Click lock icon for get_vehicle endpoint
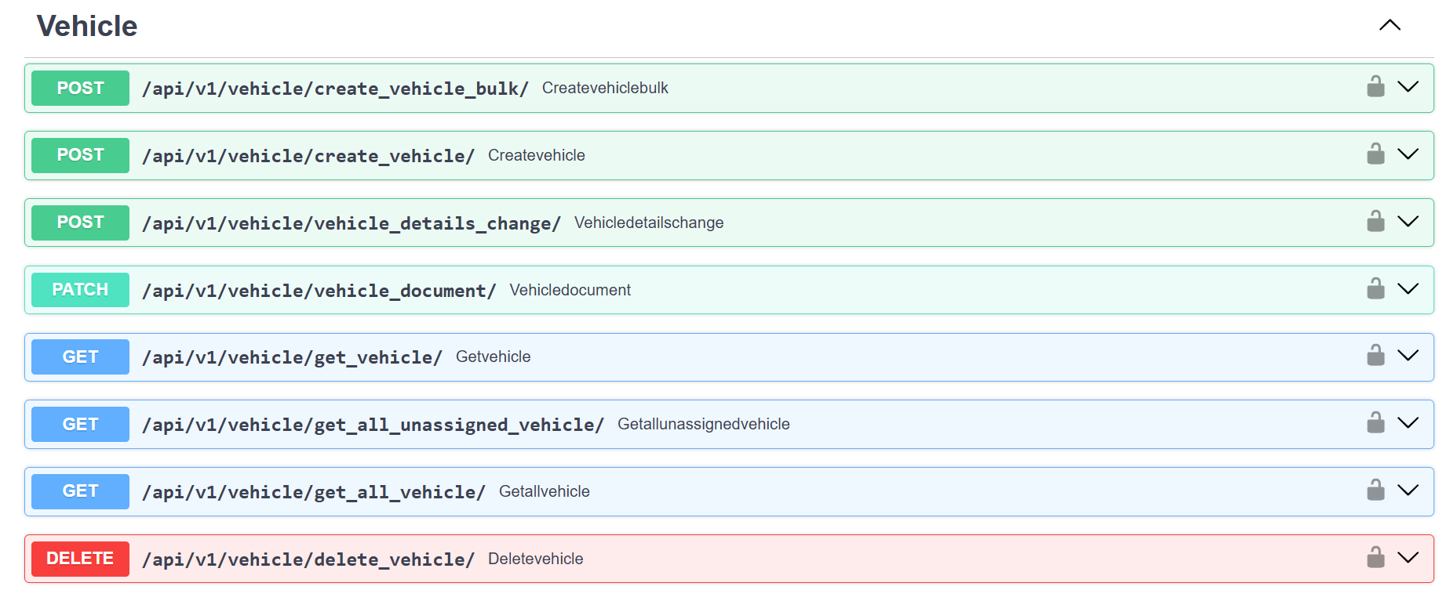 pyautogui.click(x=1375, y=356)
